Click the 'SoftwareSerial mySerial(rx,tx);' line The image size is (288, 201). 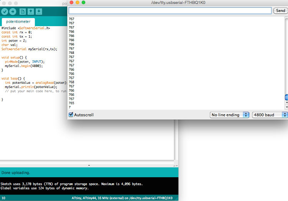30,49
